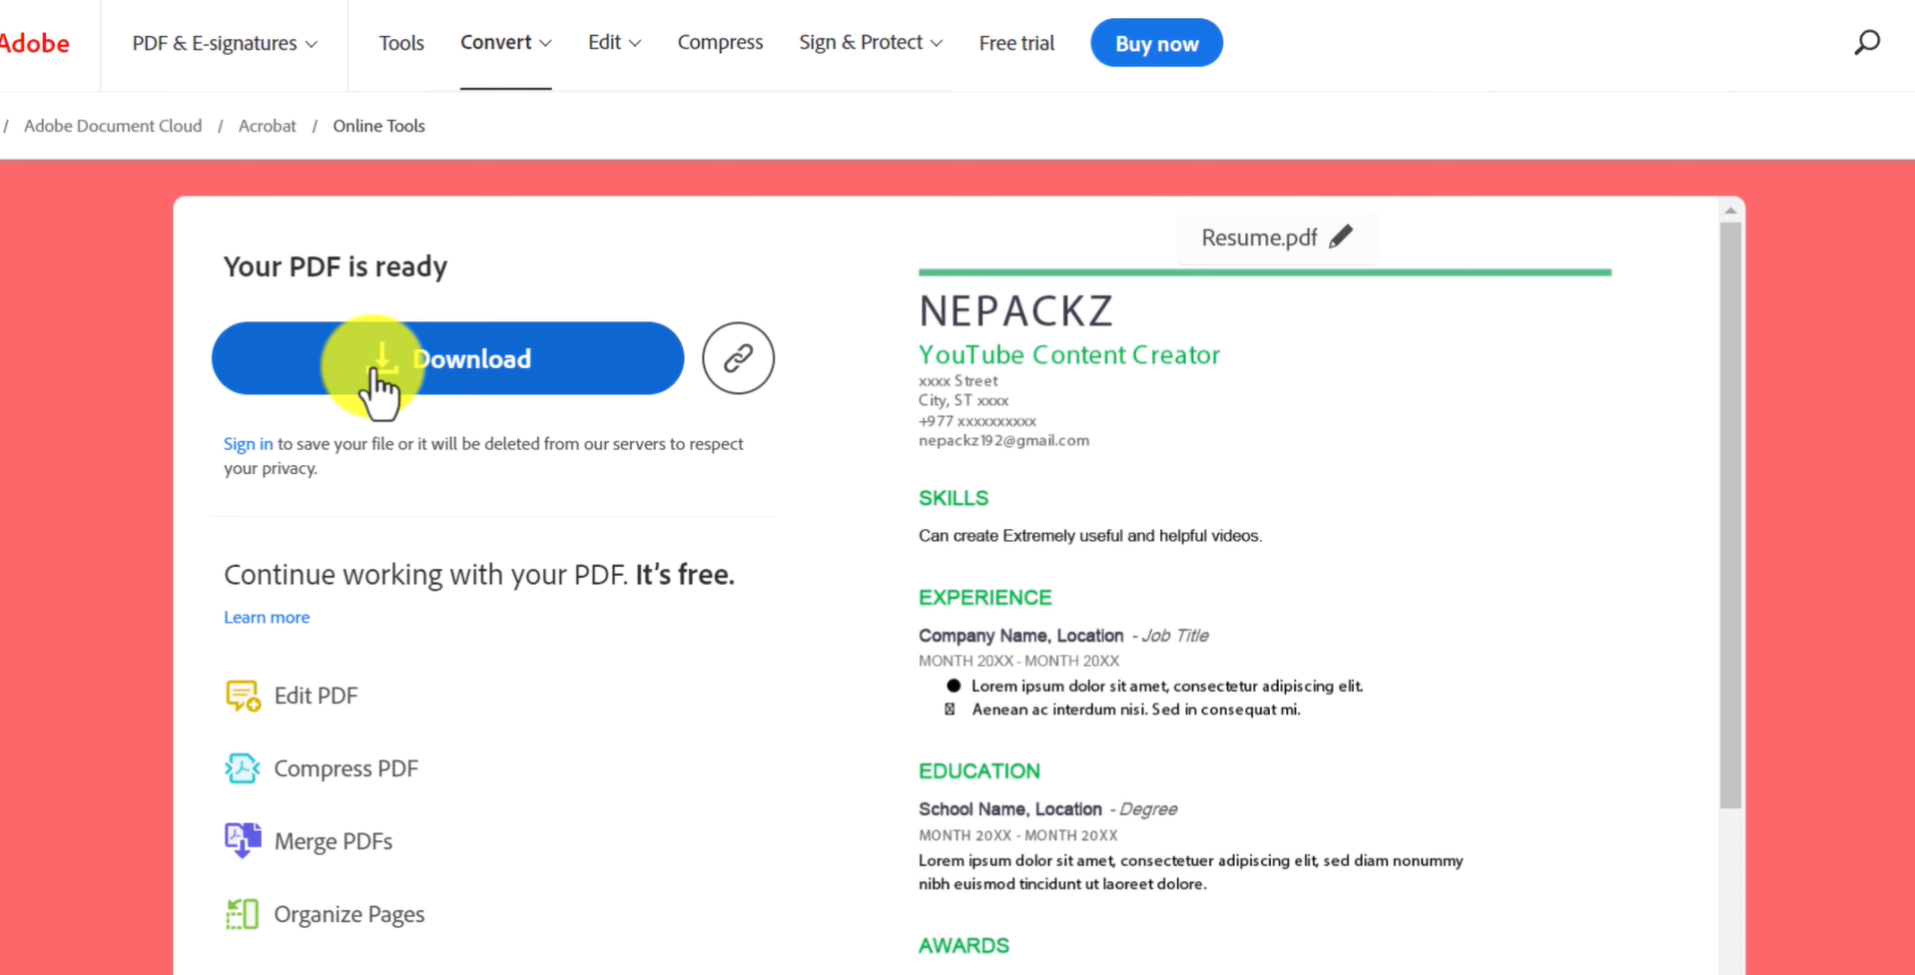Open the Learn more link
The height and width of the screenshot is (975, 1915).
[267, 617]
